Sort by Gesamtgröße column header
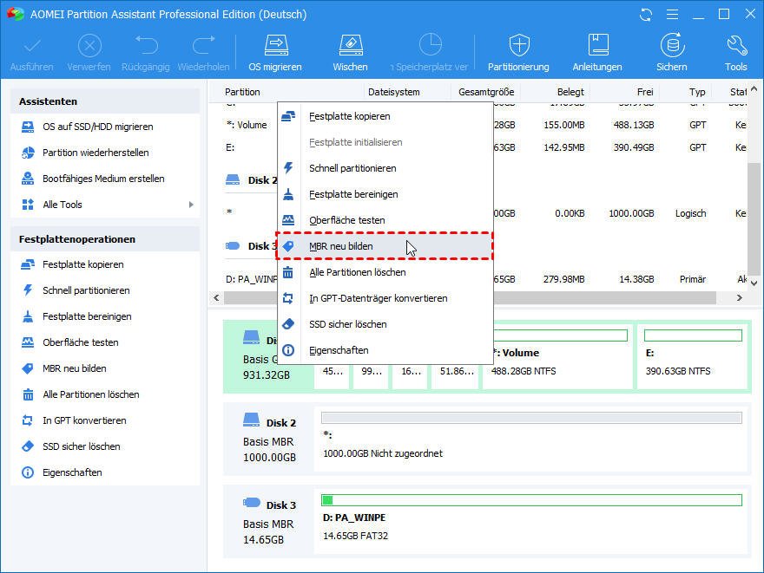 (486, 92)
